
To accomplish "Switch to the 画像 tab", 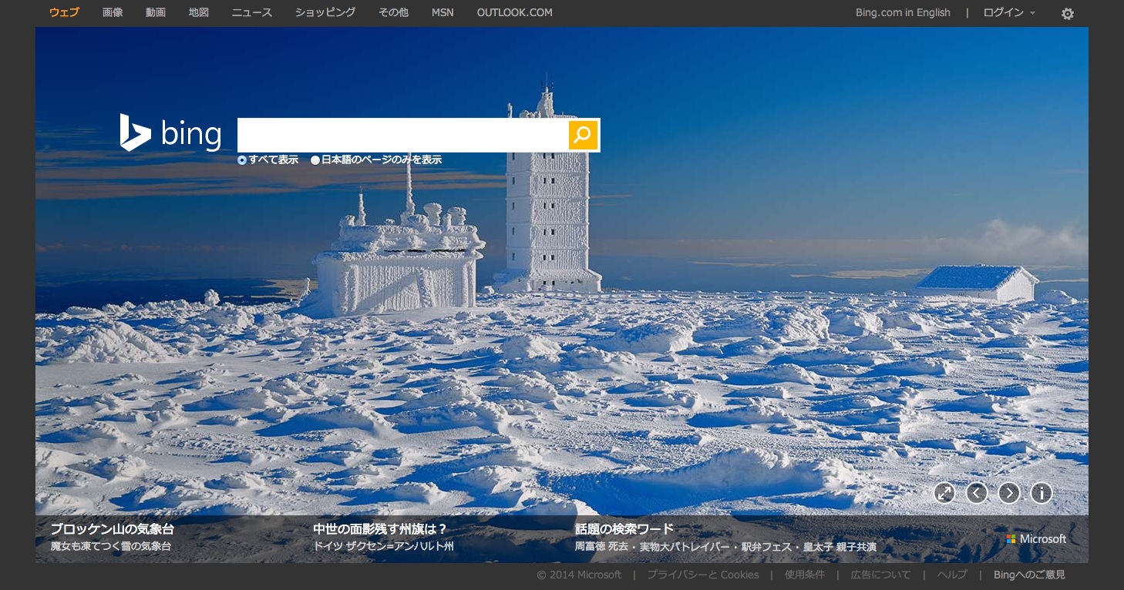I will tap(113, 12).
